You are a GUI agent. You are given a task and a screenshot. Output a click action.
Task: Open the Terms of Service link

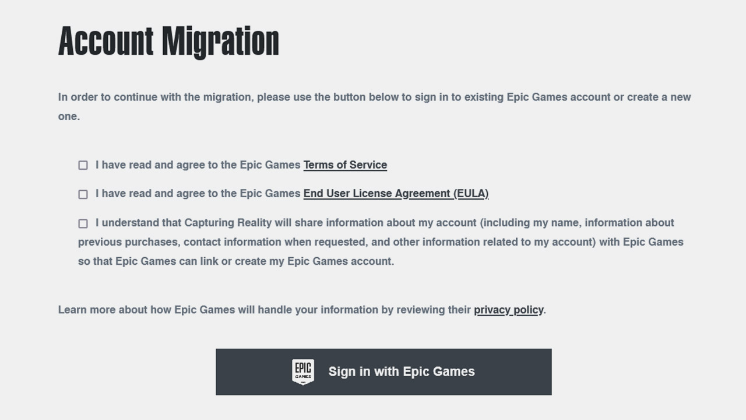(345, 165)
